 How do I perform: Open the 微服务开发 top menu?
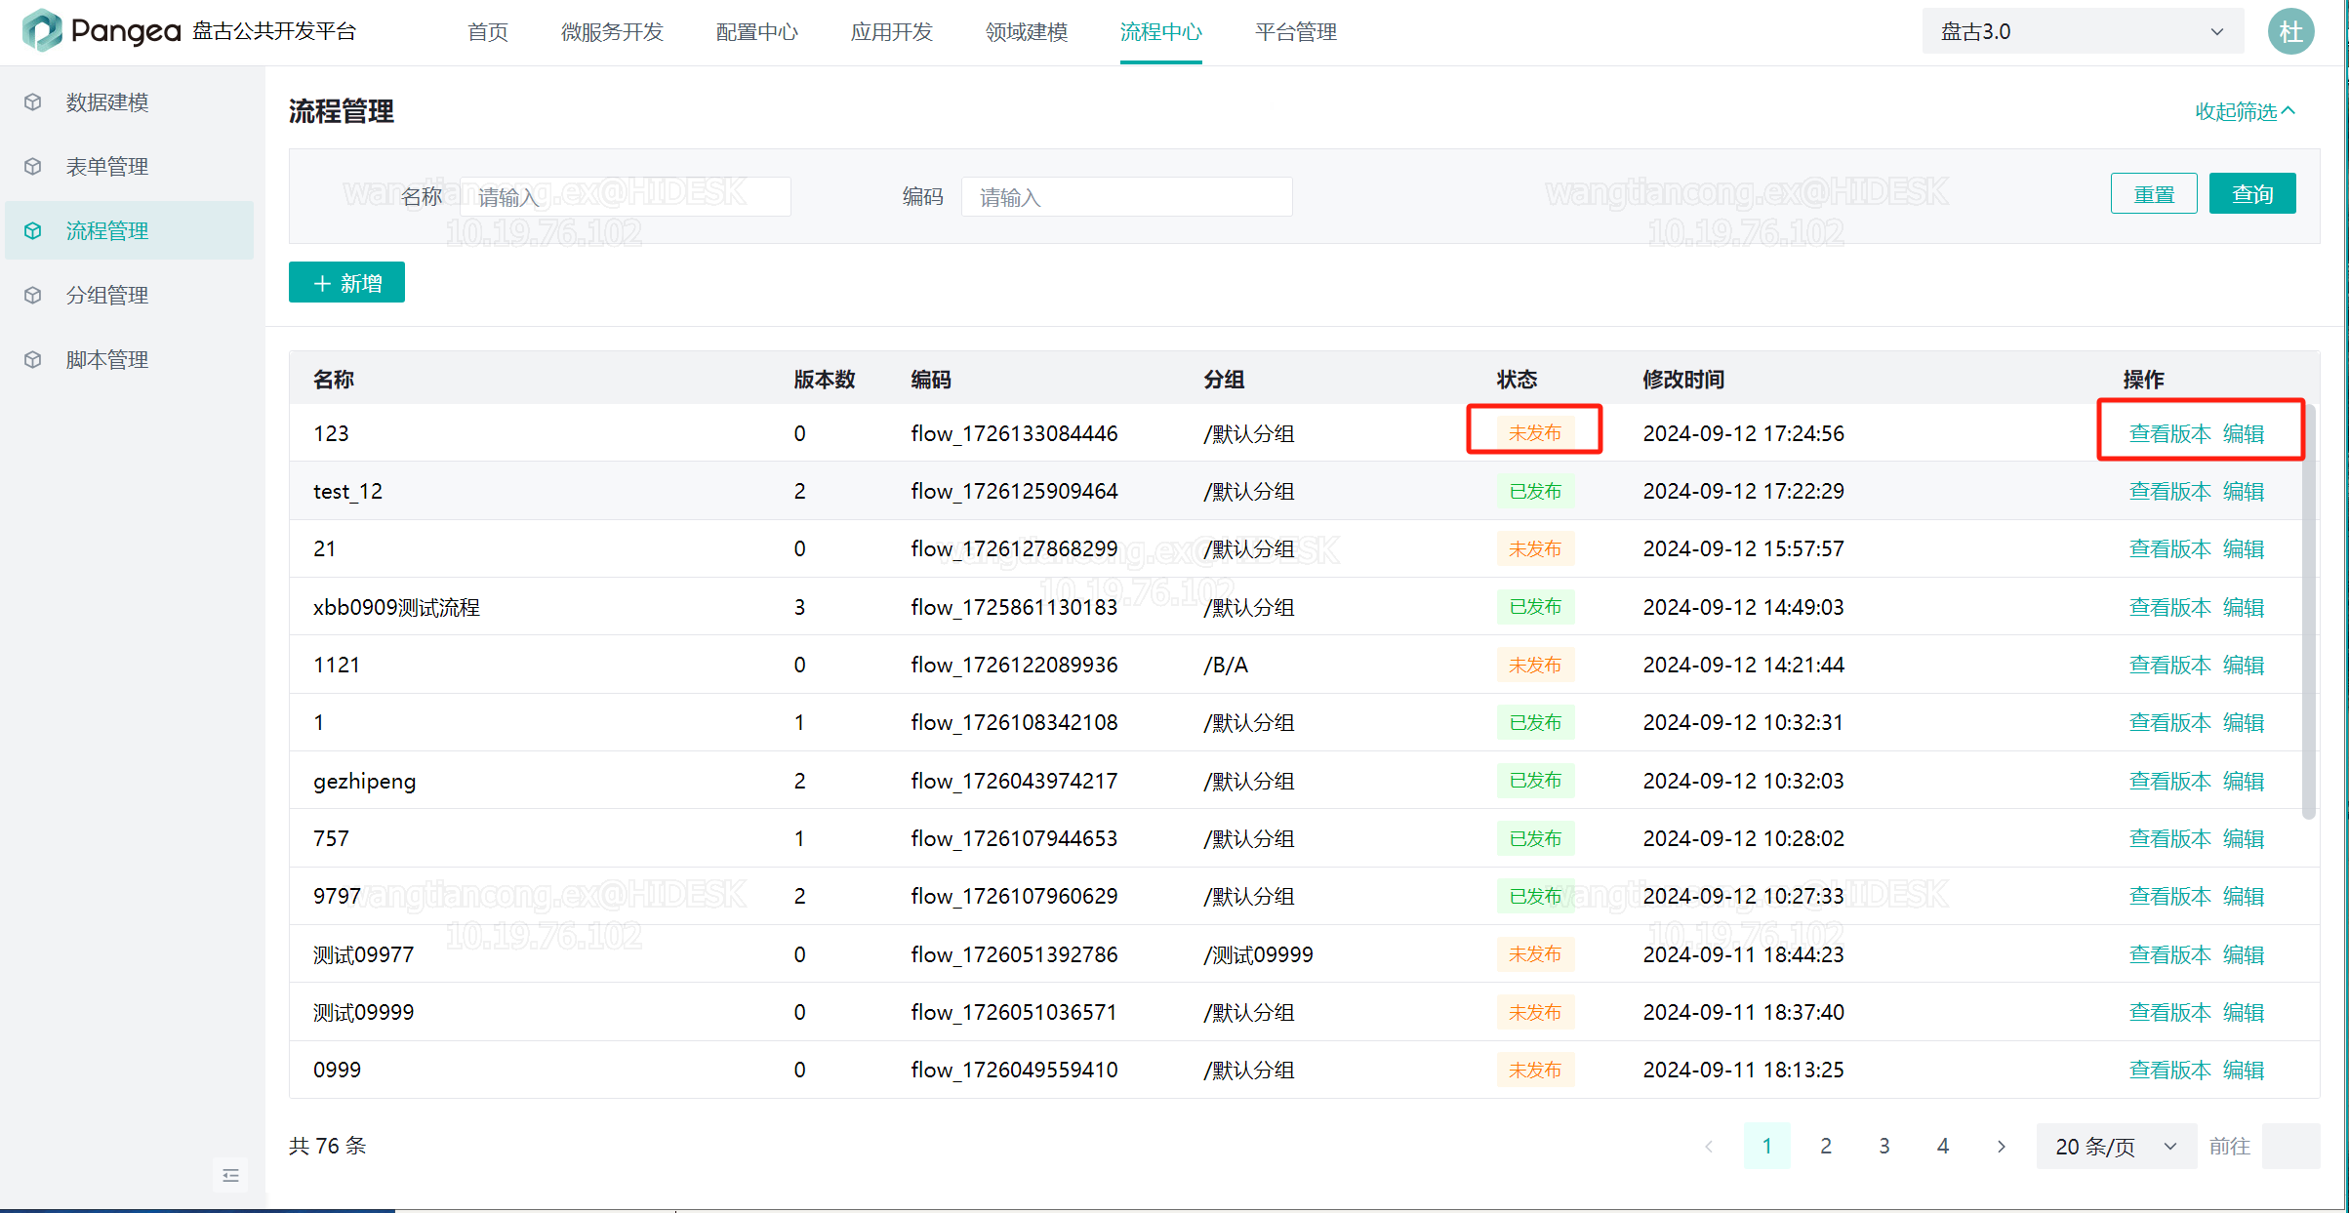point(612,32)
